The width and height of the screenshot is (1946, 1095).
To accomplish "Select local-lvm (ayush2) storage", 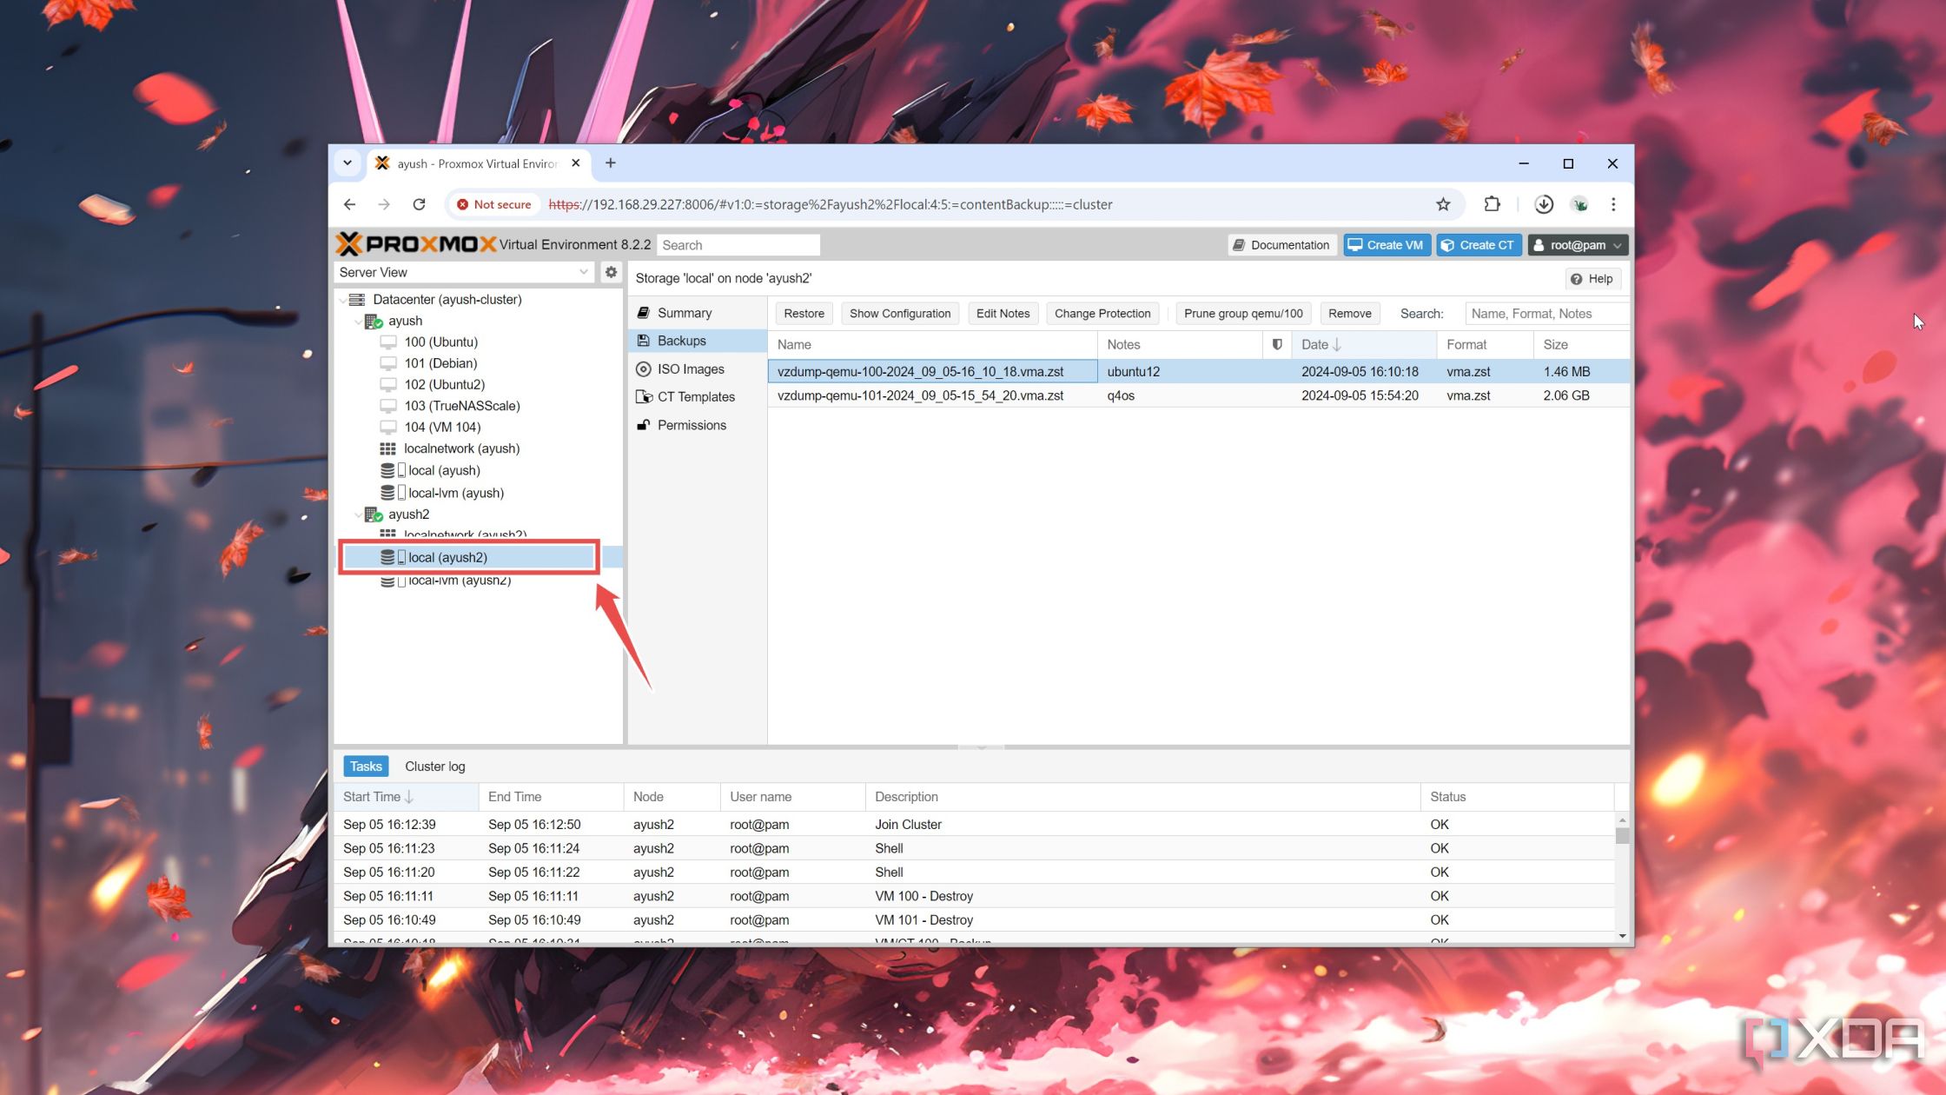I will pos(459,579).
